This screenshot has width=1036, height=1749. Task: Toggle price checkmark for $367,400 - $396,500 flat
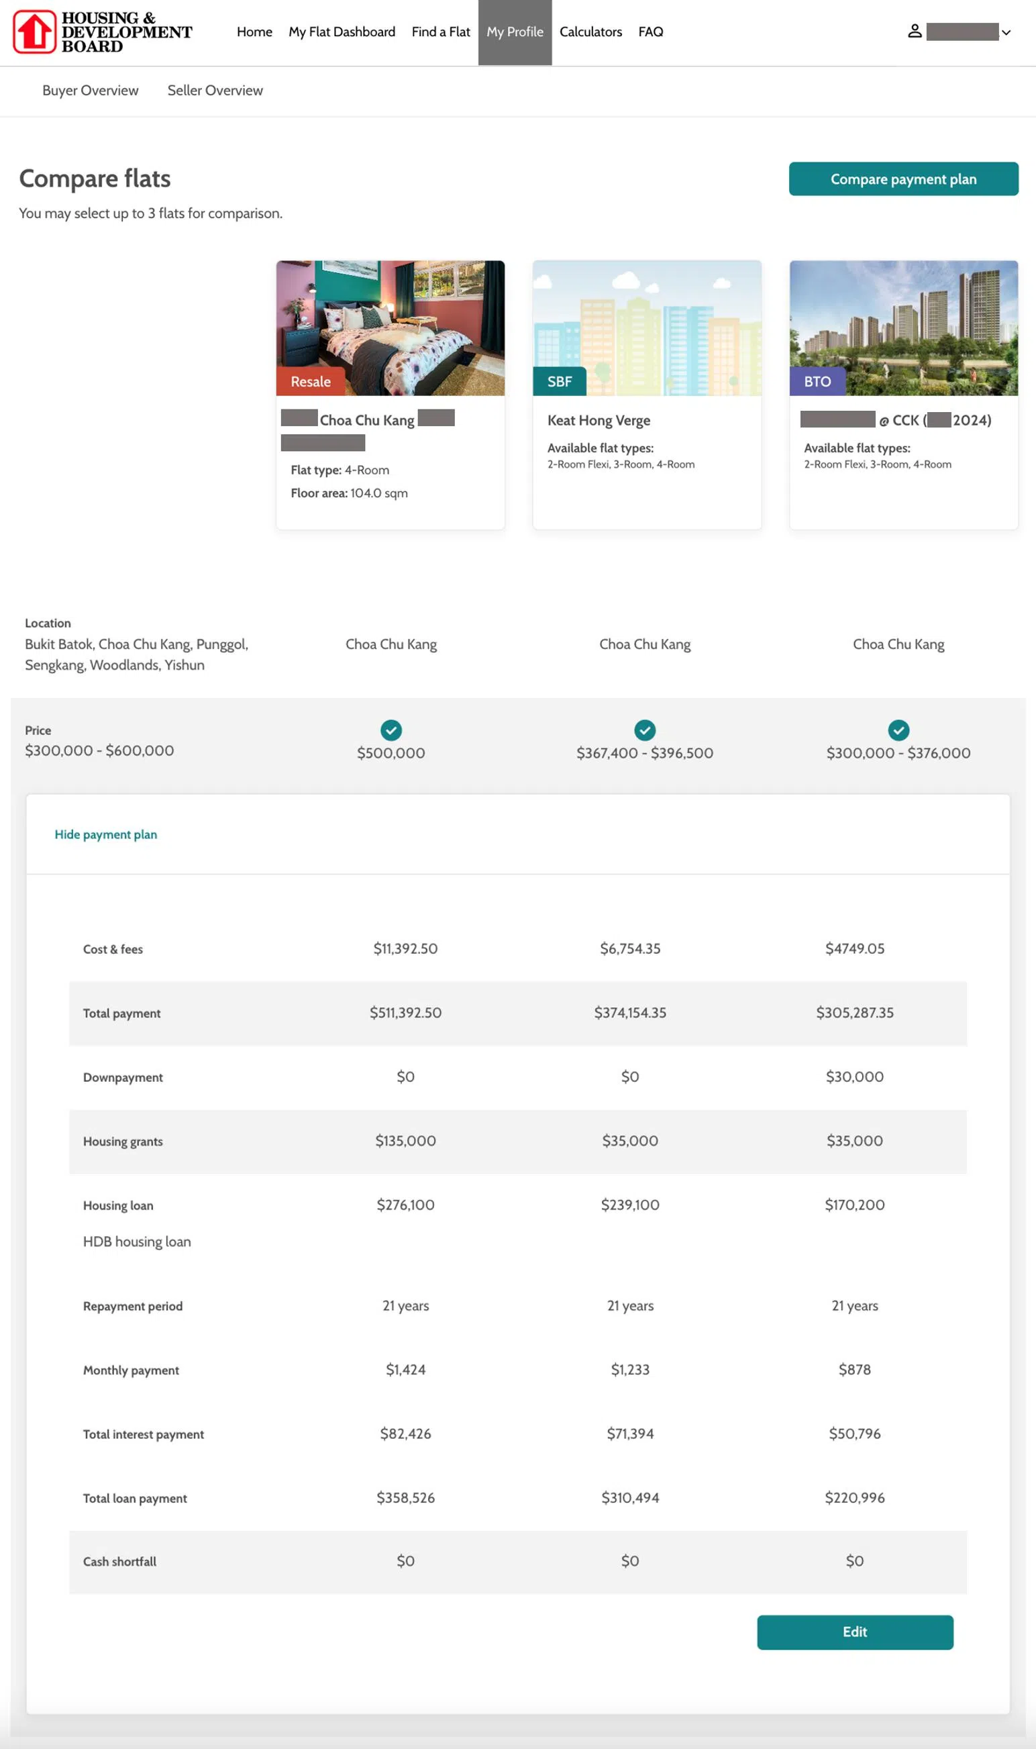click(x=644, y=730)
